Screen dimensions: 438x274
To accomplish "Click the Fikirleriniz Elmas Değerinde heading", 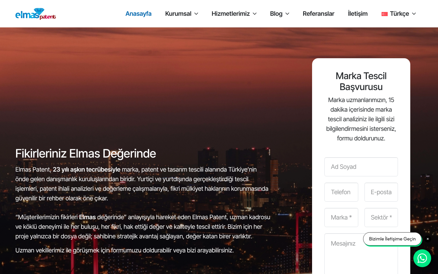I will (x=86, y=153).
